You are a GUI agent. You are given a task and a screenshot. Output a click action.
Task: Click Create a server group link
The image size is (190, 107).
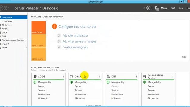click(75, 47)
